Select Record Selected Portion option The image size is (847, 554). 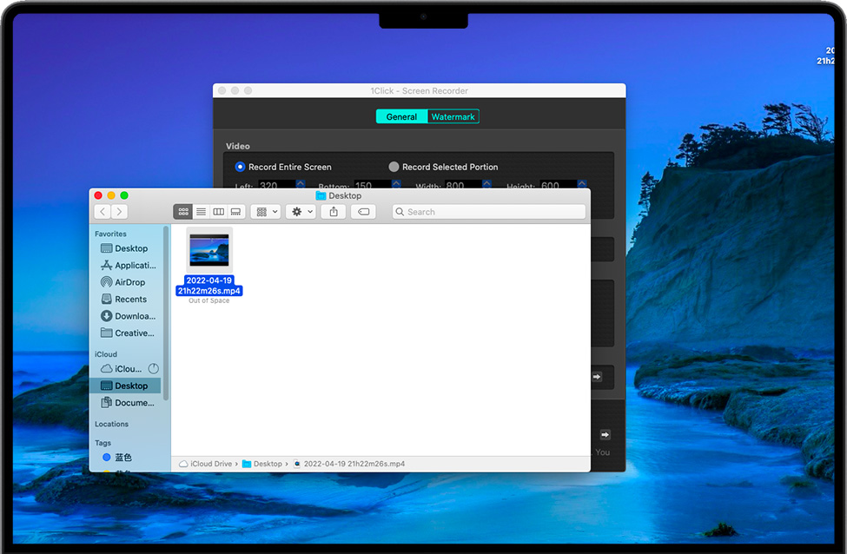click(394, 167)
